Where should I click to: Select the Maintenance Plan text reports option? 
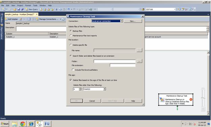point(71,35)
